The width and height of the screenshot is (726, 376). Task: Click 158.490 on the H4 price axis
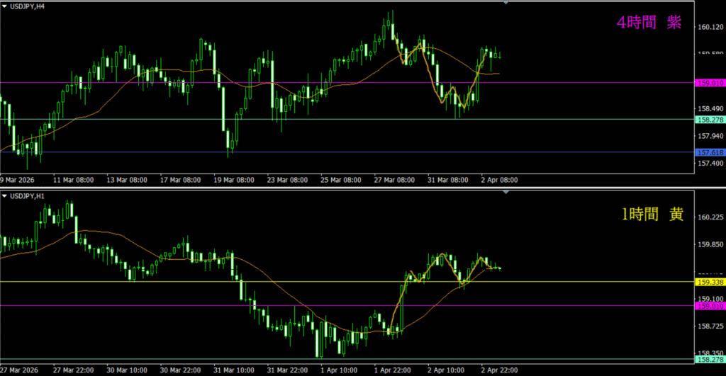point(709,109)
